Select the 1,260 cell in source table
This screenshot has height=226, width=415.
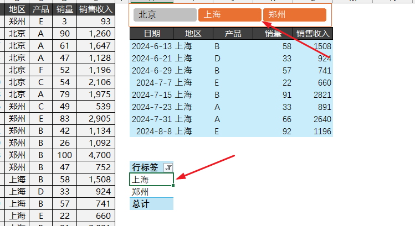click(96, 33)
